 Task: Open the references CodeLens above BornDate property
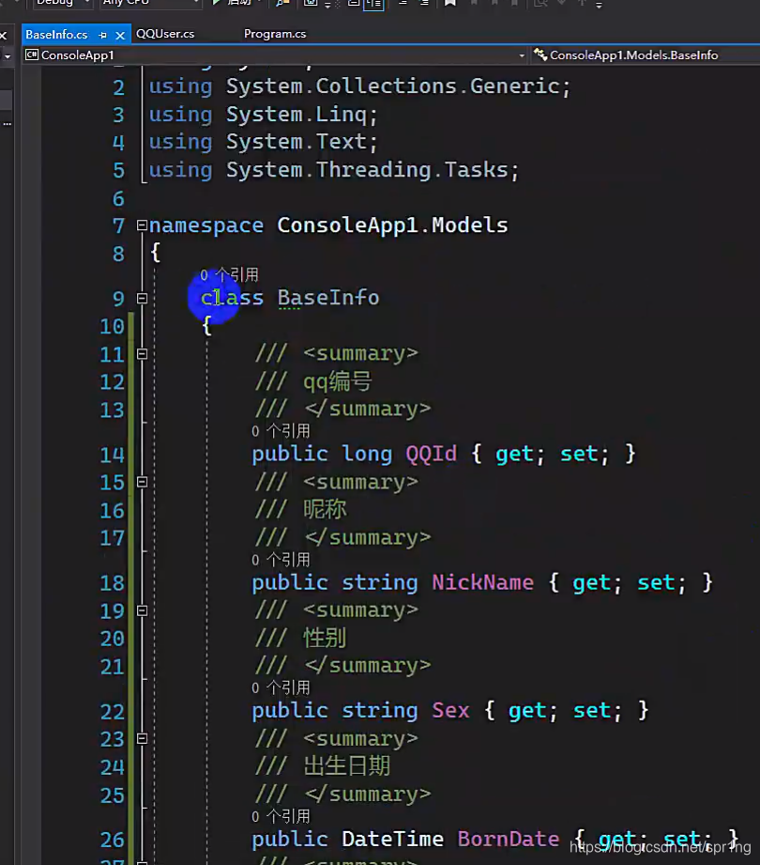tap(281, 816)
